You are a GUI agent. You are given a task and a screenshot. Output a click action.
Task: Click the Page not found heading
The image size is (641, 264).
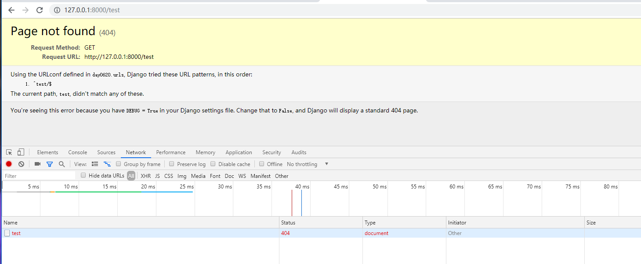click(53, 31)
